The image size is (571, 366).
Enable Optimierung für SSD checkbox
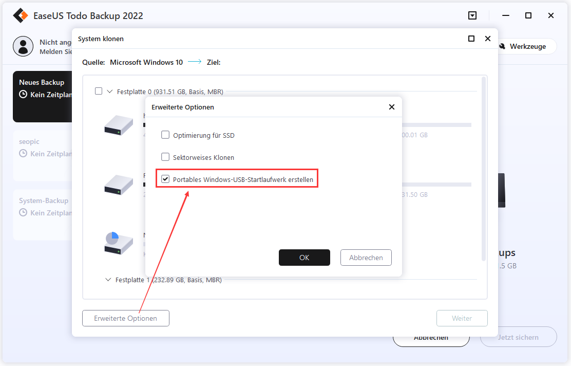pyautogui.click(x=165, y=135)
